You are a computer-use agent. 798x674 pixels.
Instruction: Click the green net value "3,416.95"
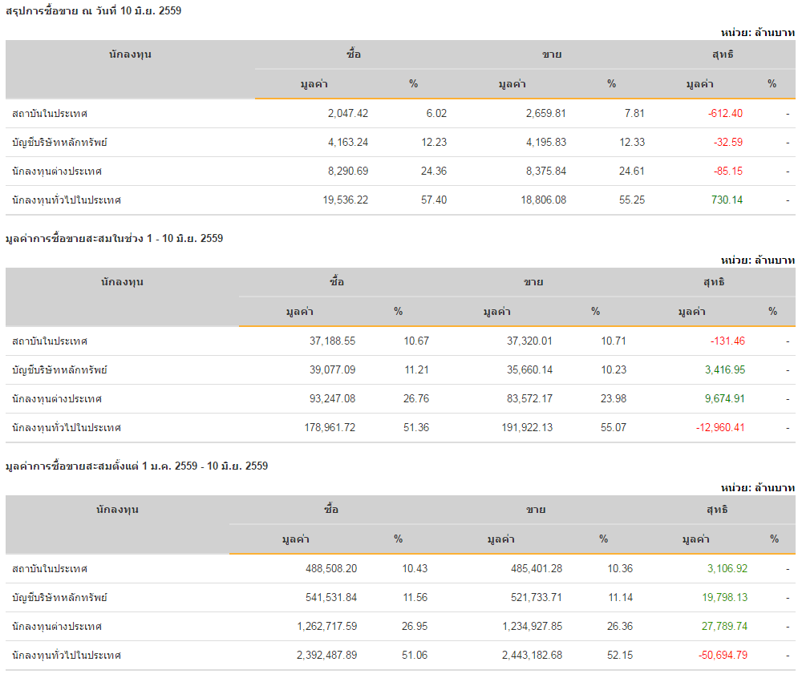[725, 370]
